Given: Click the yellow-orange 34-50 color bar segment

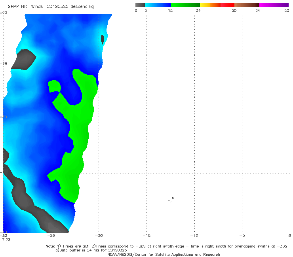Looking at the screenshot, I should (217, 5).
